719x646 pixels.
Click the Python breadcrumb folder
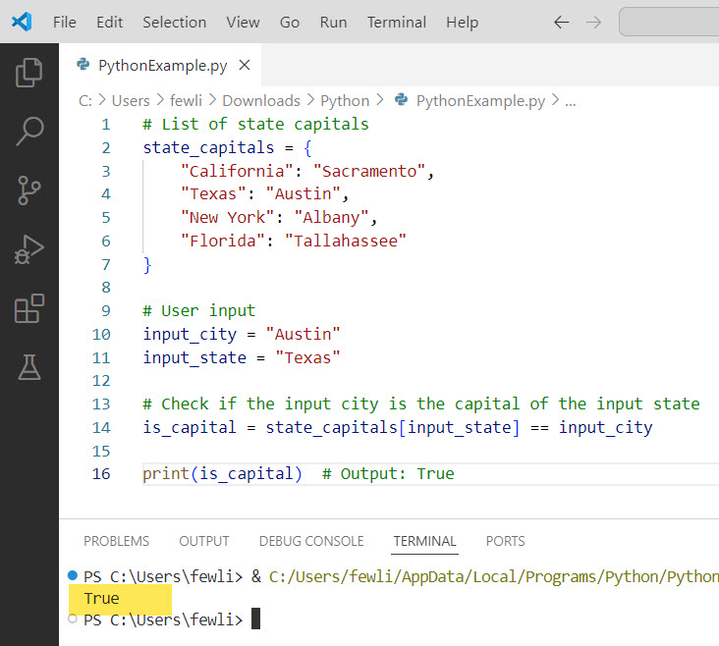(x=345, y=100)
